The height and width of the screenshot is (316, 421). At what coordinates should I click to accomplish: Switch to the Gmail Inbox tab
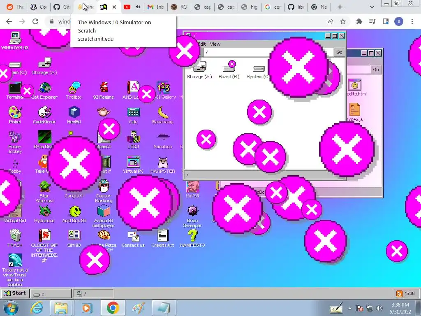pyautogui.click(x=156, y=7)
